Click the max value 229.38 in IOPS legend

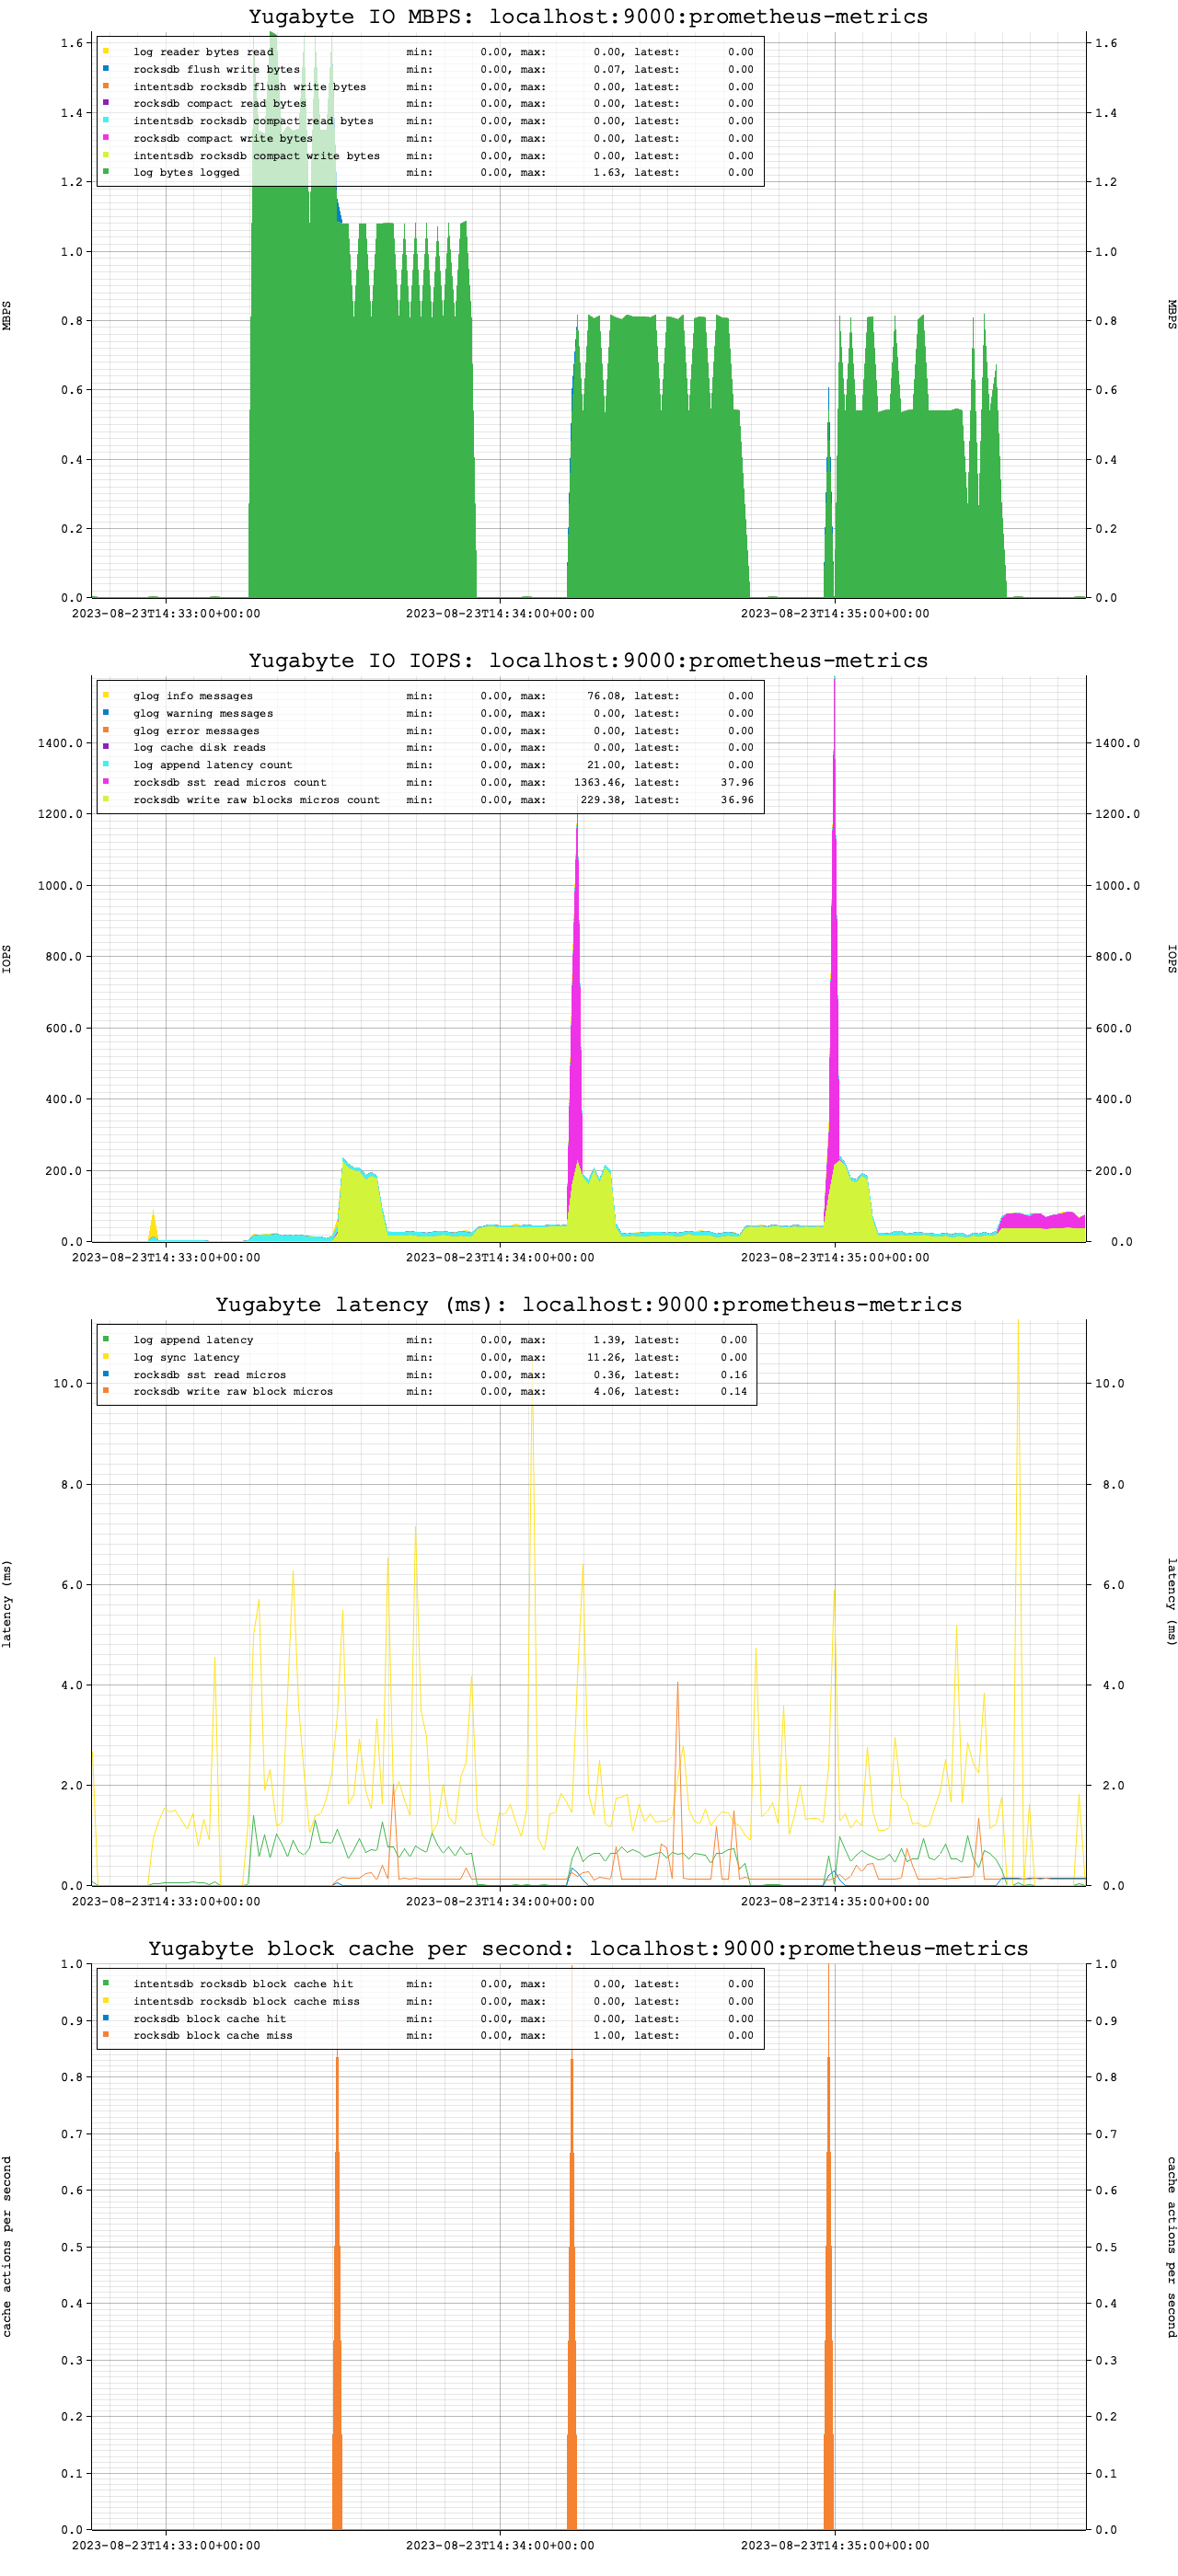click(600, 800)
